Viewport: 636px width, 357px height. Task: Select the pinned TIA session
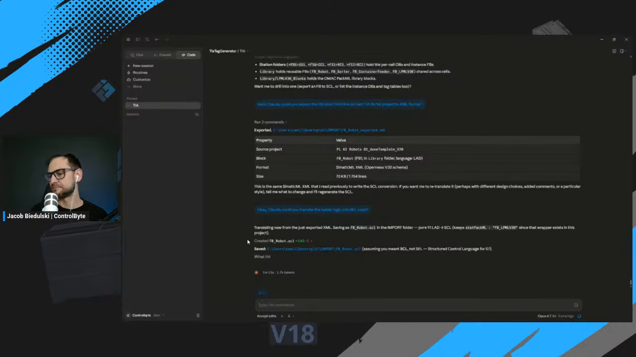coord(163,106)
